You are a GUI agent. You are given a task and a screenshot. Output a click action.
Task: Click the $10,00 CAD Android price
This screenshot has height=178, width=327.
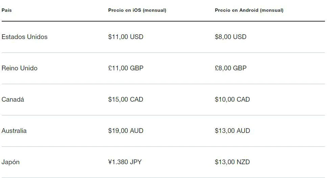(x=232, y=99)
